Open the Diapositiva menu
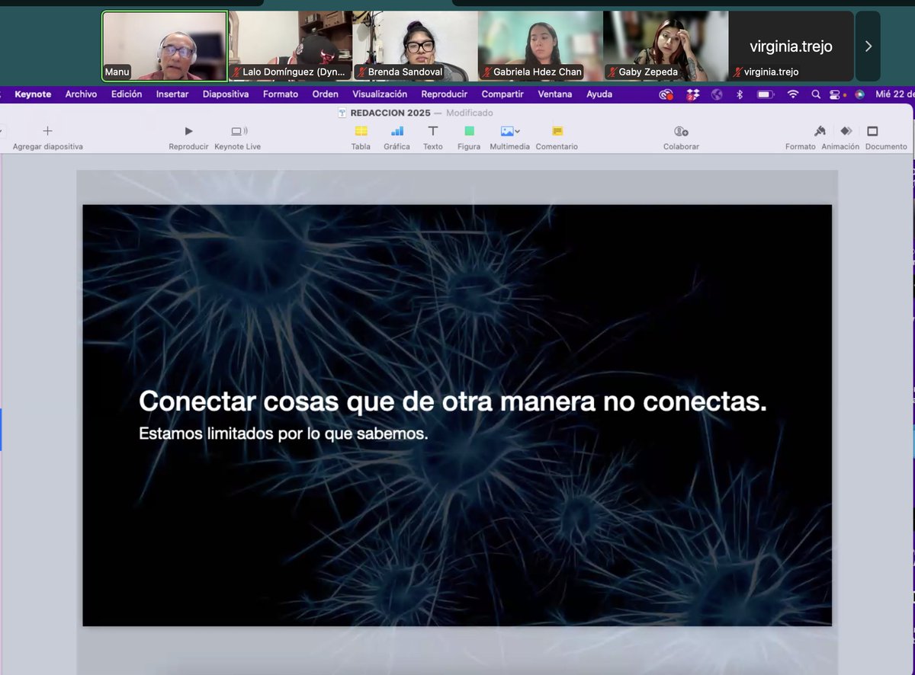The width and height of the screenshot is (915, 675). coord(226,94)
